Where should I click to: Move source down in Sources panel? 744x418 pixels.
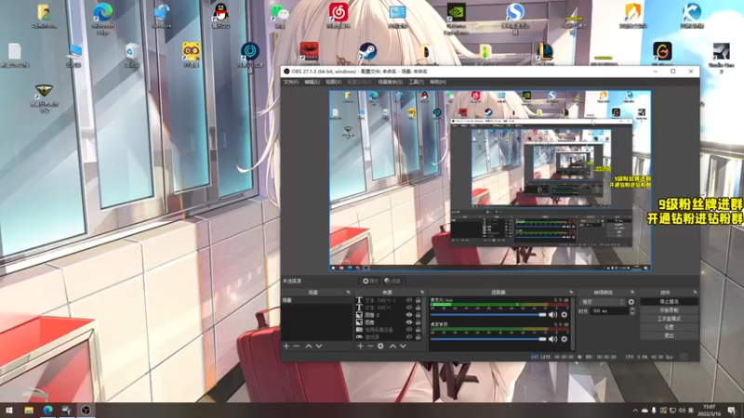pos(403,346)
